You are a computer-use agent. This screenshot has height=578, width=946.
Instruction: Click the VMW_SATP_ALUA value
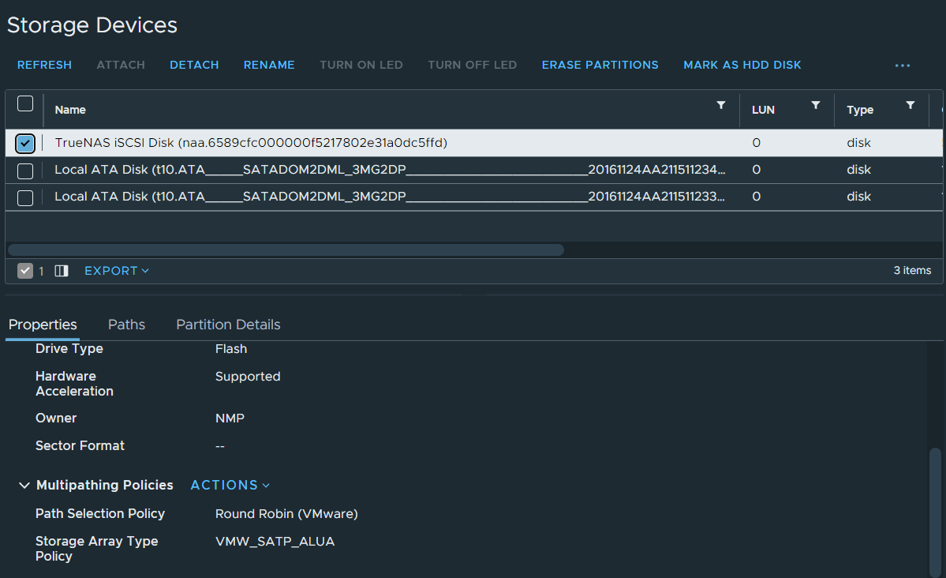coord(275,541)
